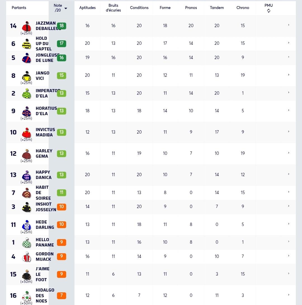
Task: Click Hede Darling's blue jockey silk icon
Action: (27, 225)
